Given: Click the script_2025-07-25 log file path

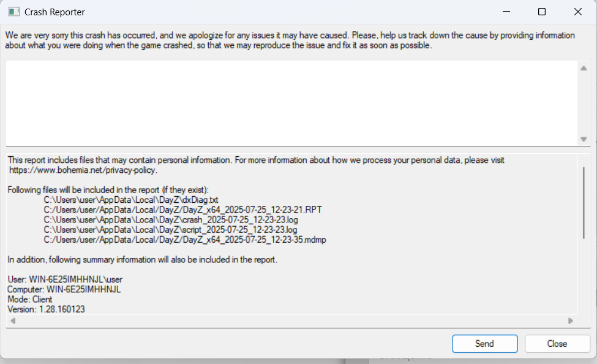Looking at the screenshot, I should (x=171, y=229).
